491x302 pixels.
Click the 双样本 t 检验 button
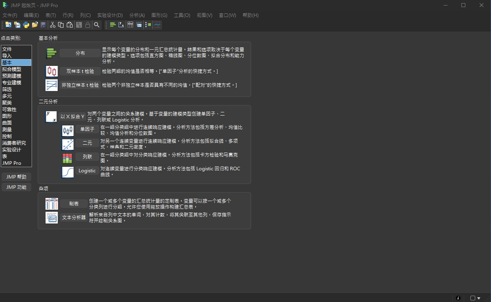tap(80, 71)
